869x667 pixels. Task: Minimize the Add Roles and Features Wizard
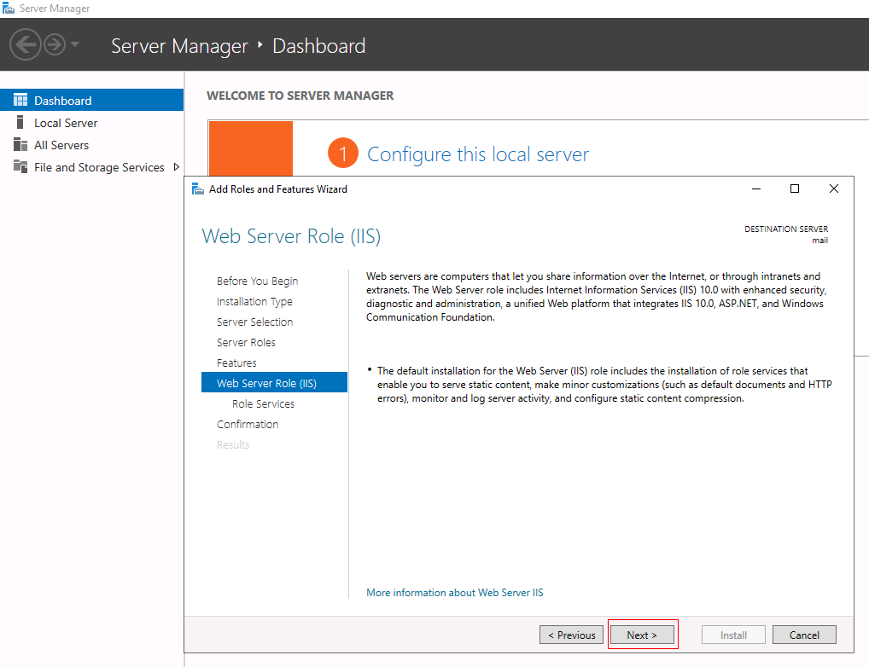tap(756, 188)
